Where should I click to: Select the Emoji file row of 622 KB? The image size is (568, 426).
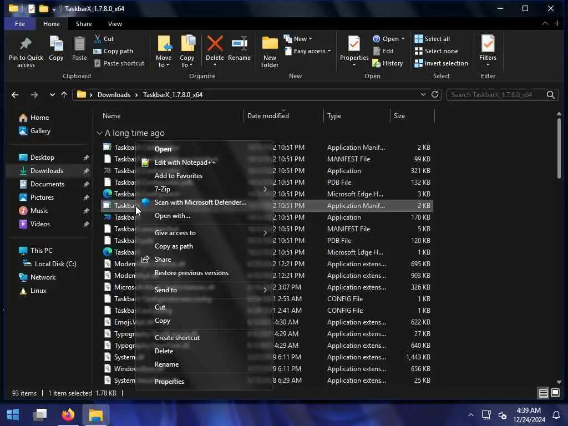[267, 322]
